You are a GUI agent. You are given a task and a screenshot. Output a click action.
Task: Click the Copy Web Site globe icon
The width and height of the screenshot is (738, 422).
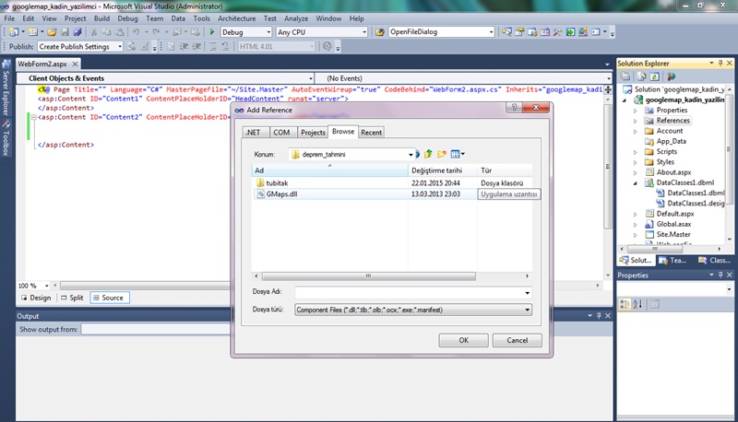click(672, 76)
